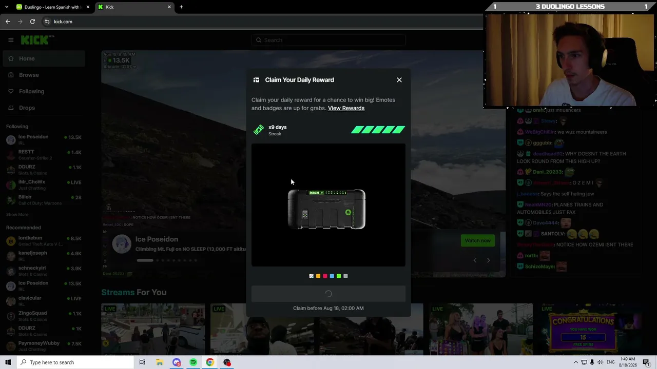Click the Watch now button
The width and height of the screenshot is (657, 369).
click(x=478, y=240)
